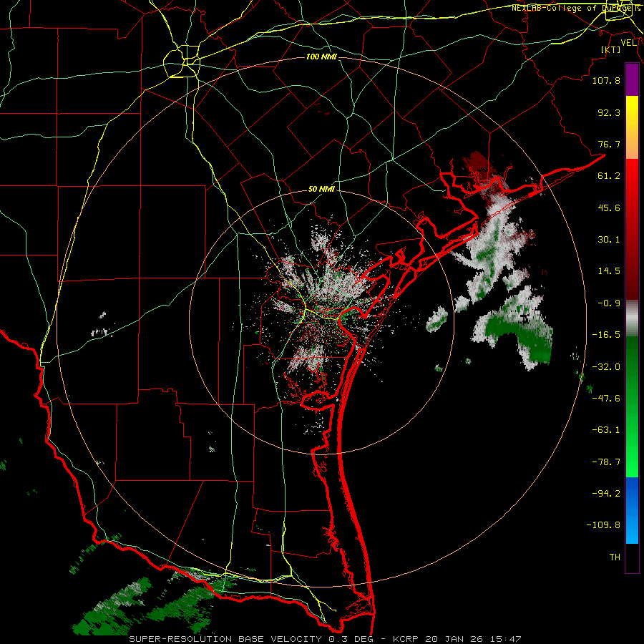The width and height of the screenshot is (644, 644).
Task: Click the -16.5 velocity scale value
Action: (606, 335)
